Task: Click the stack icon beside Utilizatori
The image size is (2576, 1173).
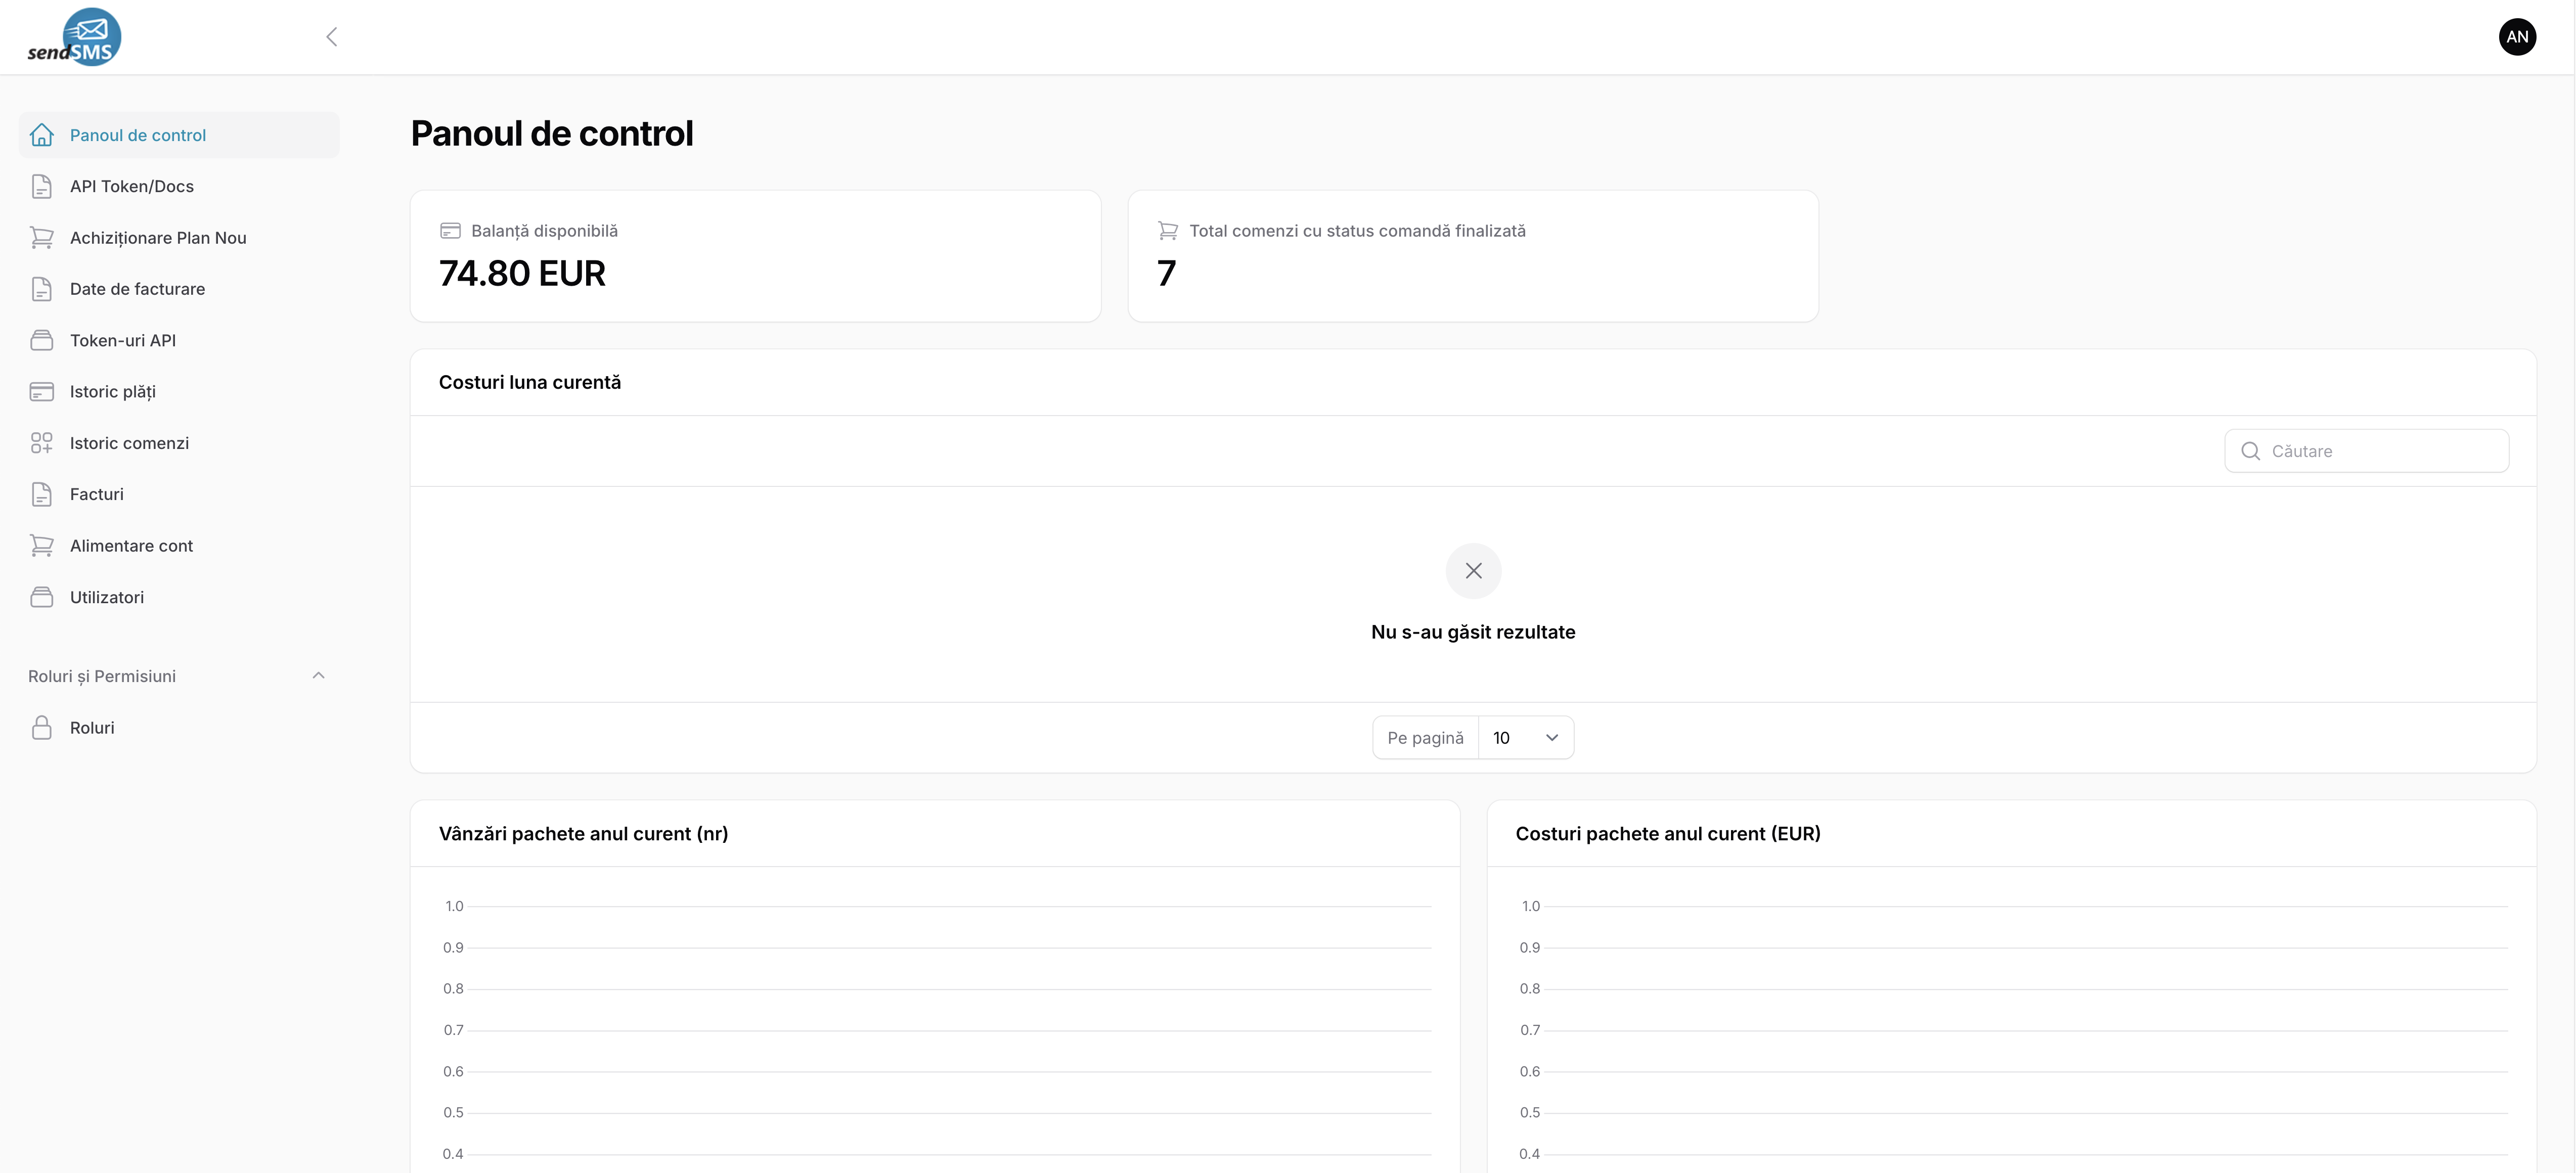Action: click(x=42, y=597)
